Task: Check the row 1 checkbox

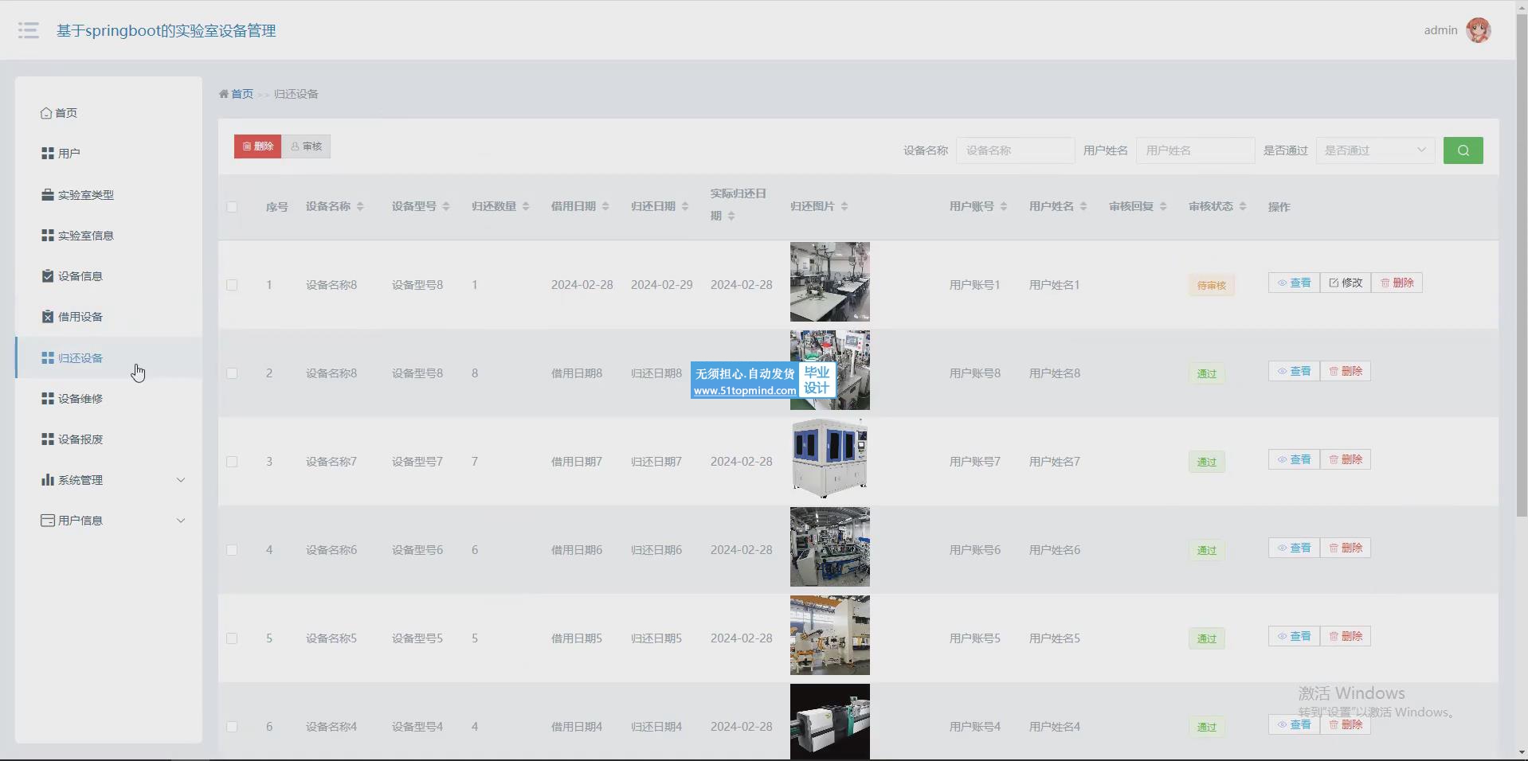Action: (232, 285)
